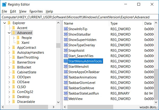Click the Desktop folder icon
The height and width of the screenshot is (110, 159).
(14, 97)
